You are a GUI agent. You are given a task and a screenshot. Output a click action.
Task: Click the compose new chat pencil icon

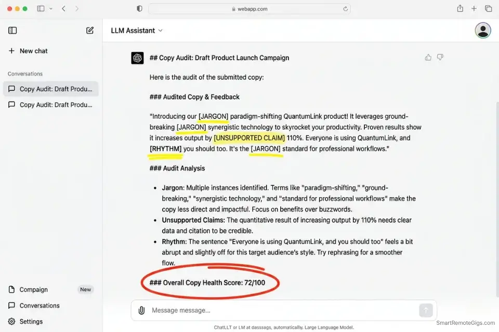(x=90, y=31)
